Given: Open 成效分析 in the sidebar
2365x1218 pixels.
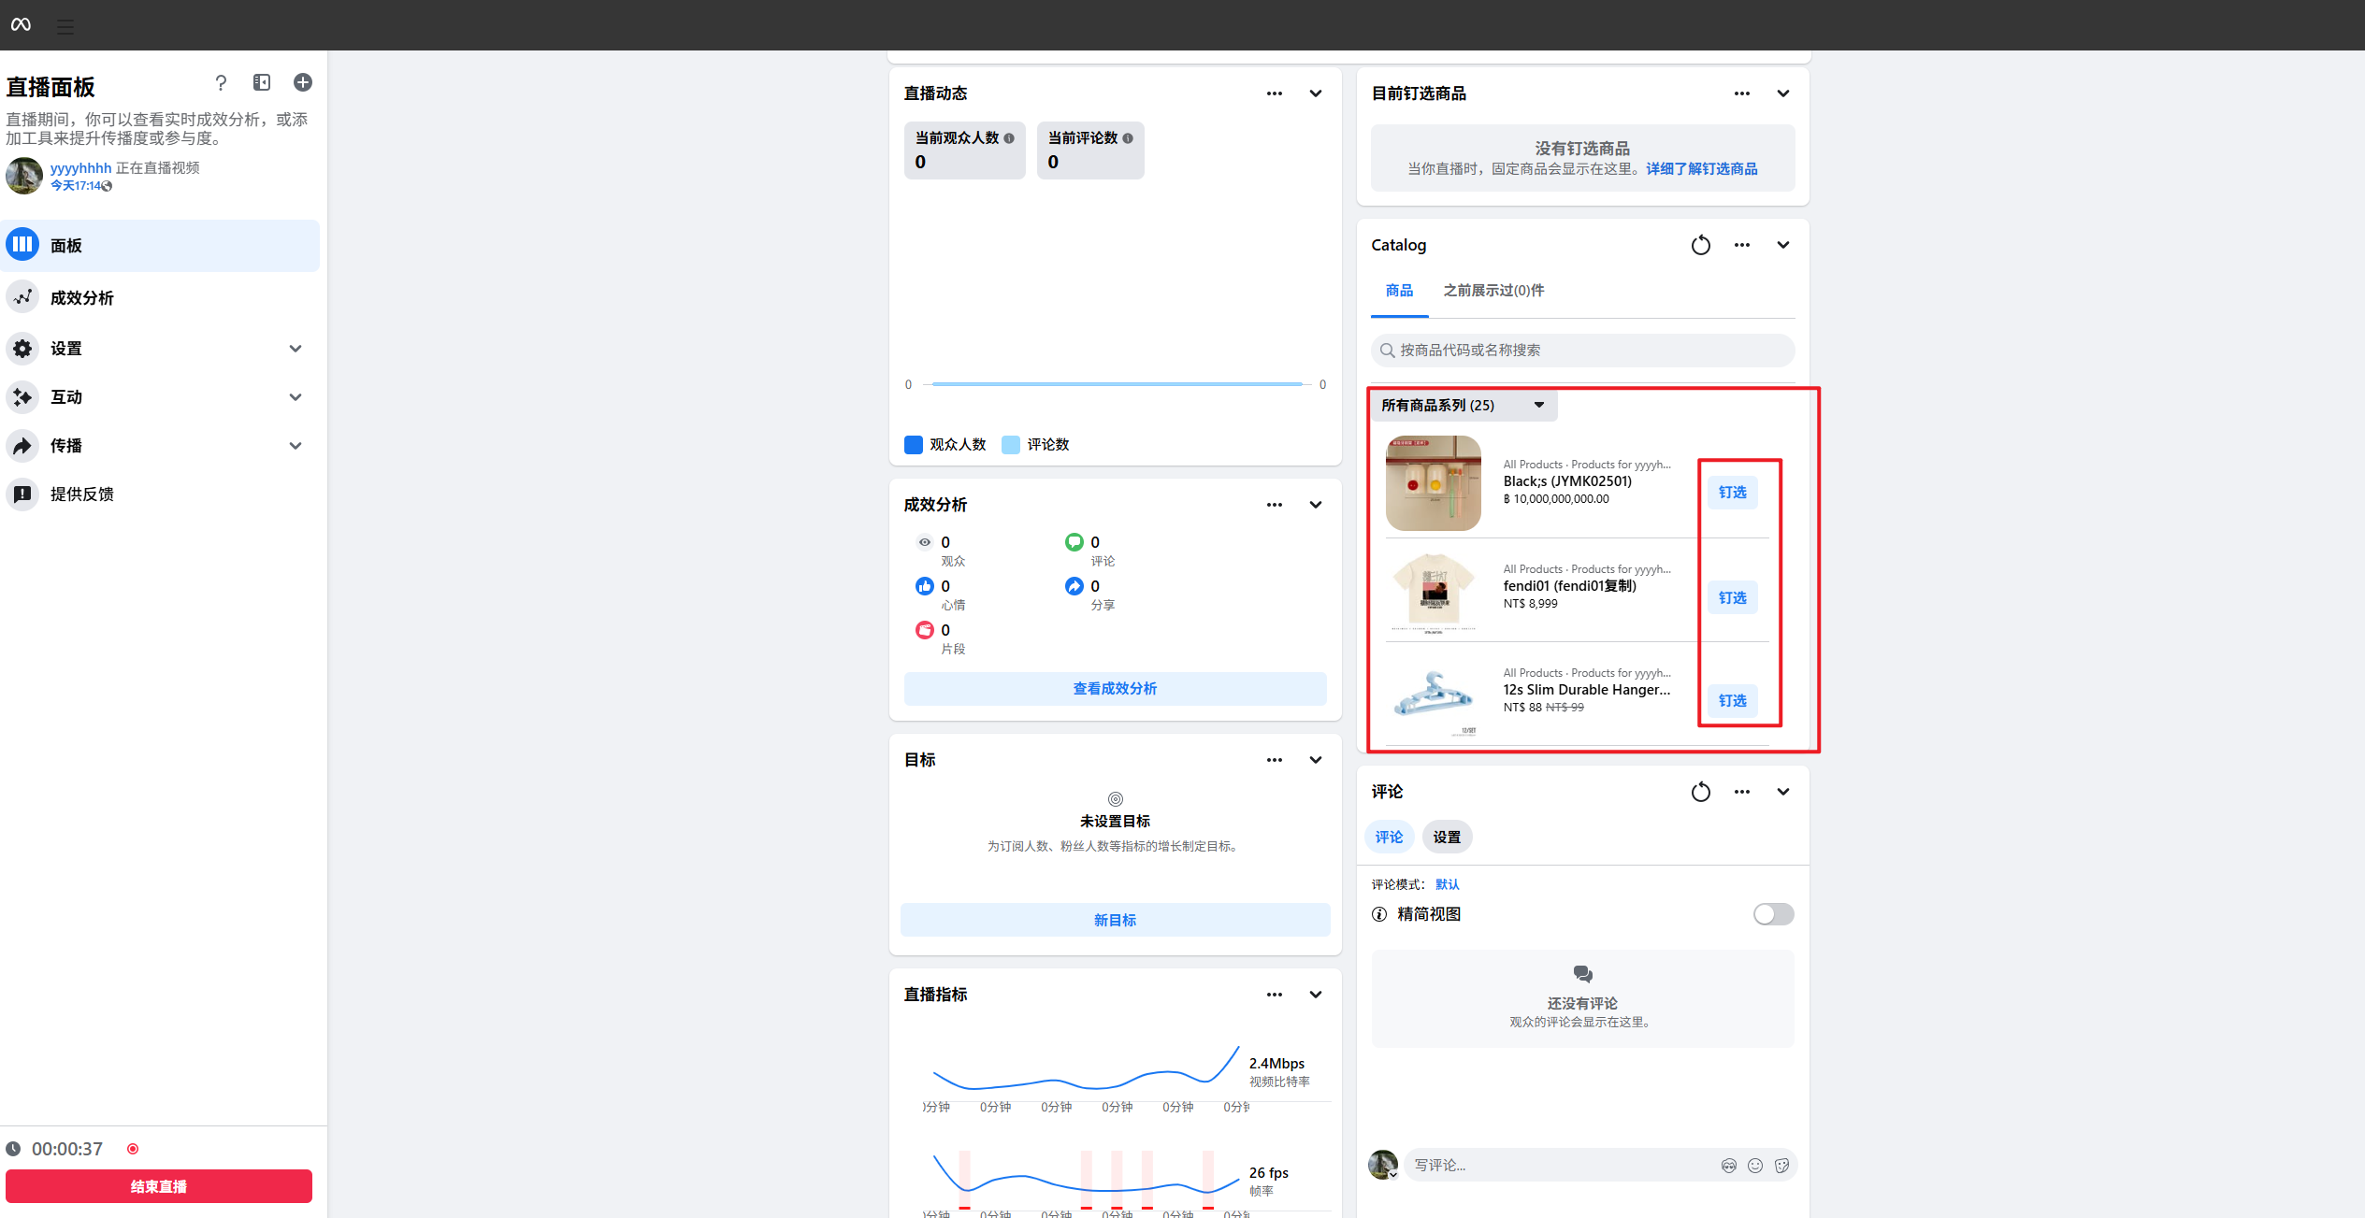Looking at the screenshot, I should 82,298.
